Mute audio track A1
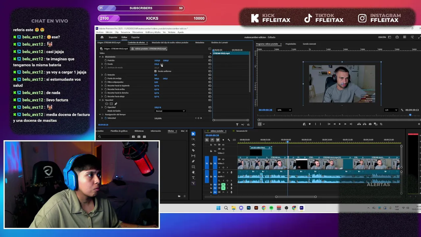The image size is (421, 237). (x=223, y=172)
